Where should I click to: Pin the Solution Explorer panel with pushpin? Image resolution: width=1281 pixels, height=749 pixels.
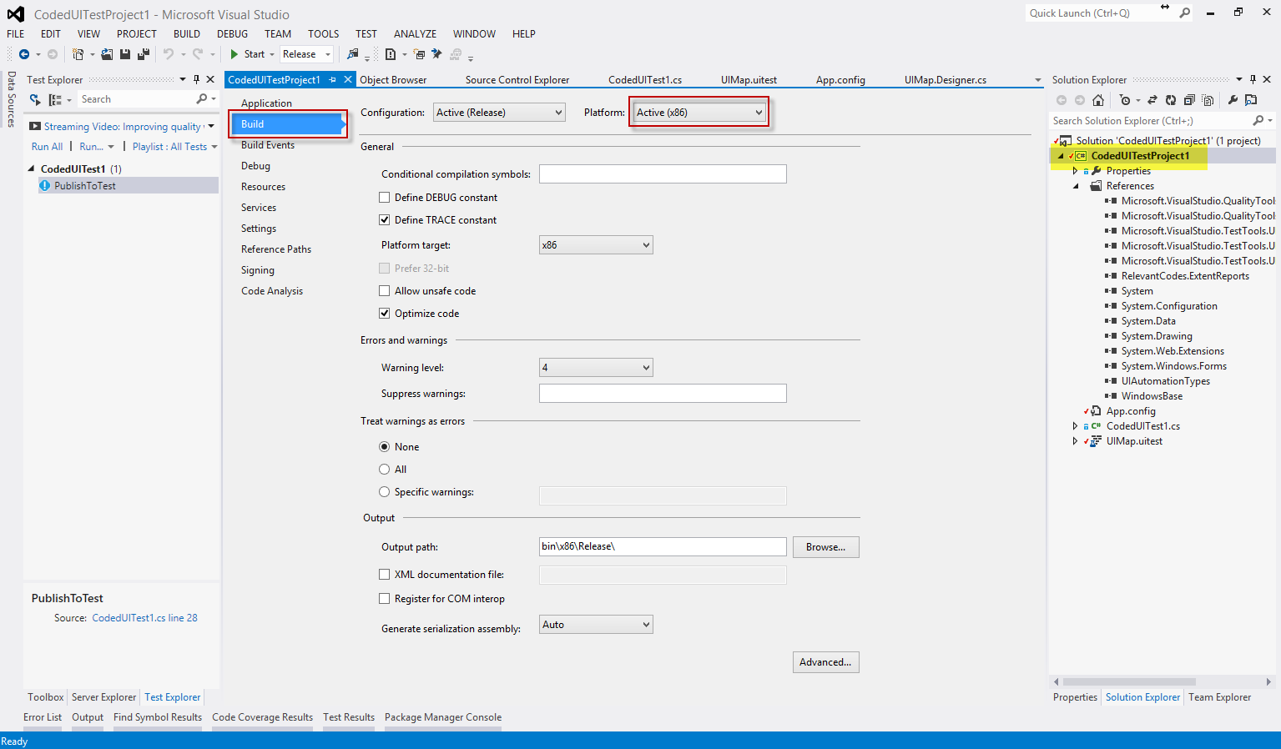[1253, 80]
